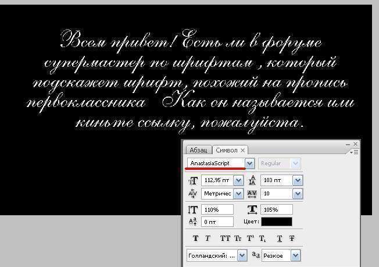379x267 pixels.
Task: Click the vertical scale 110% field
Action: (x=217, y=209)
